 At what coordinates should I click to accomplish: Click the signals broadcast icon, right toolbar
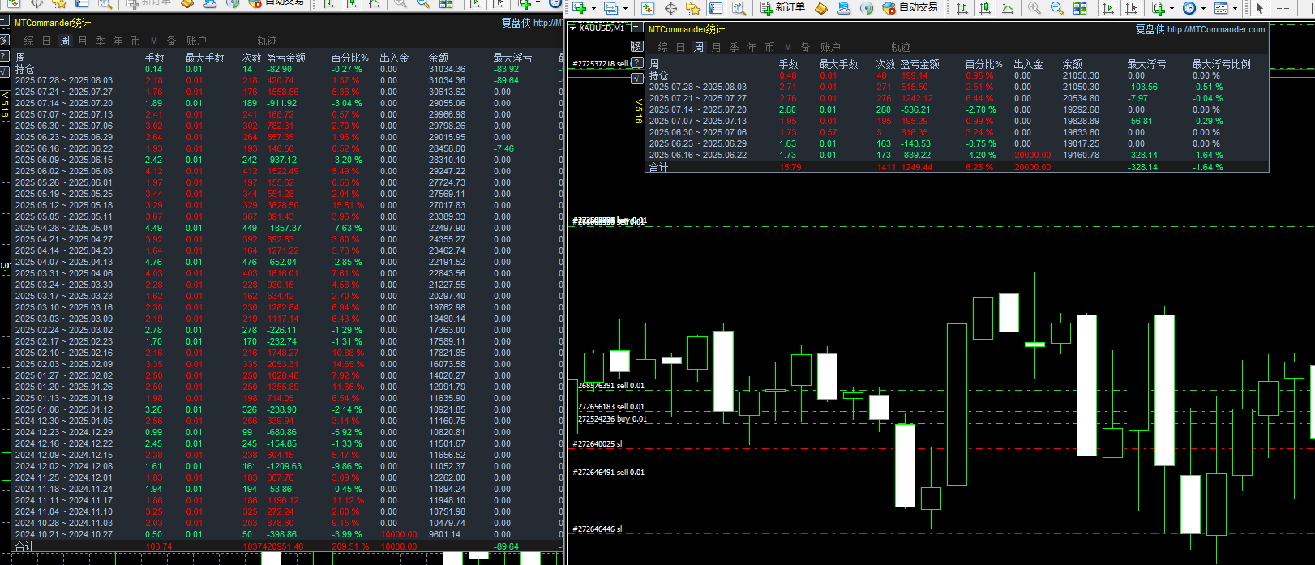tap(867, 8)
